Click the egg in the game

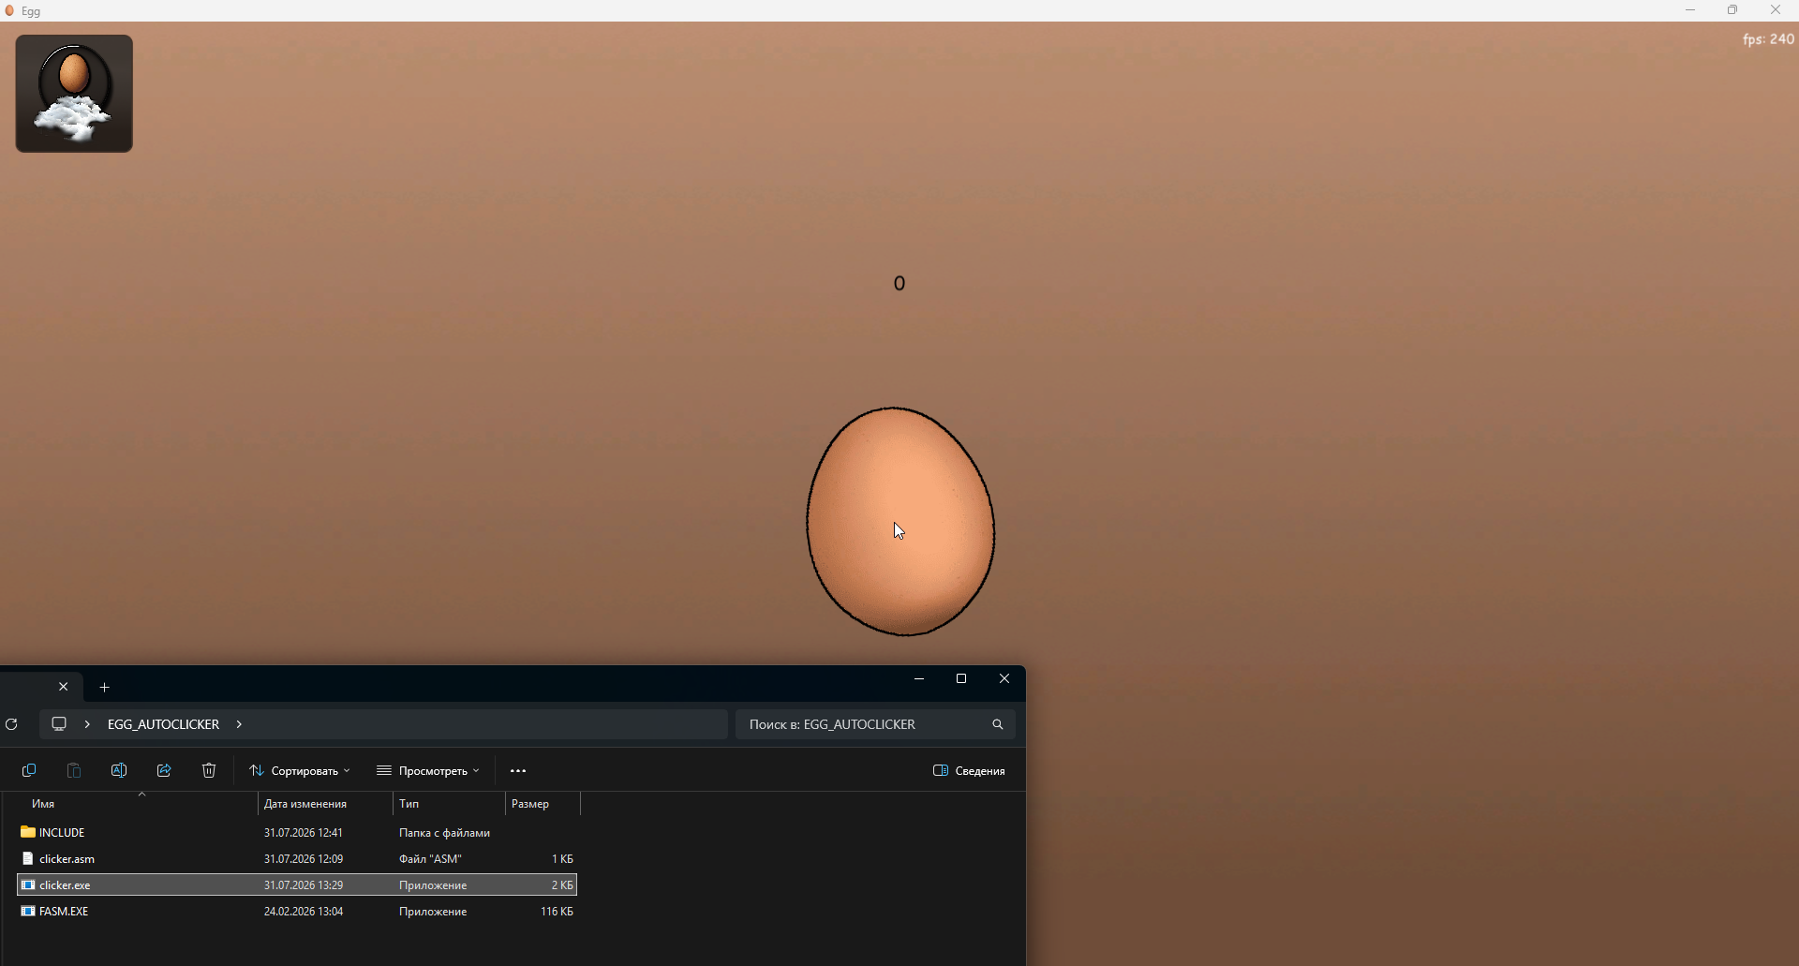pos(900,522)
